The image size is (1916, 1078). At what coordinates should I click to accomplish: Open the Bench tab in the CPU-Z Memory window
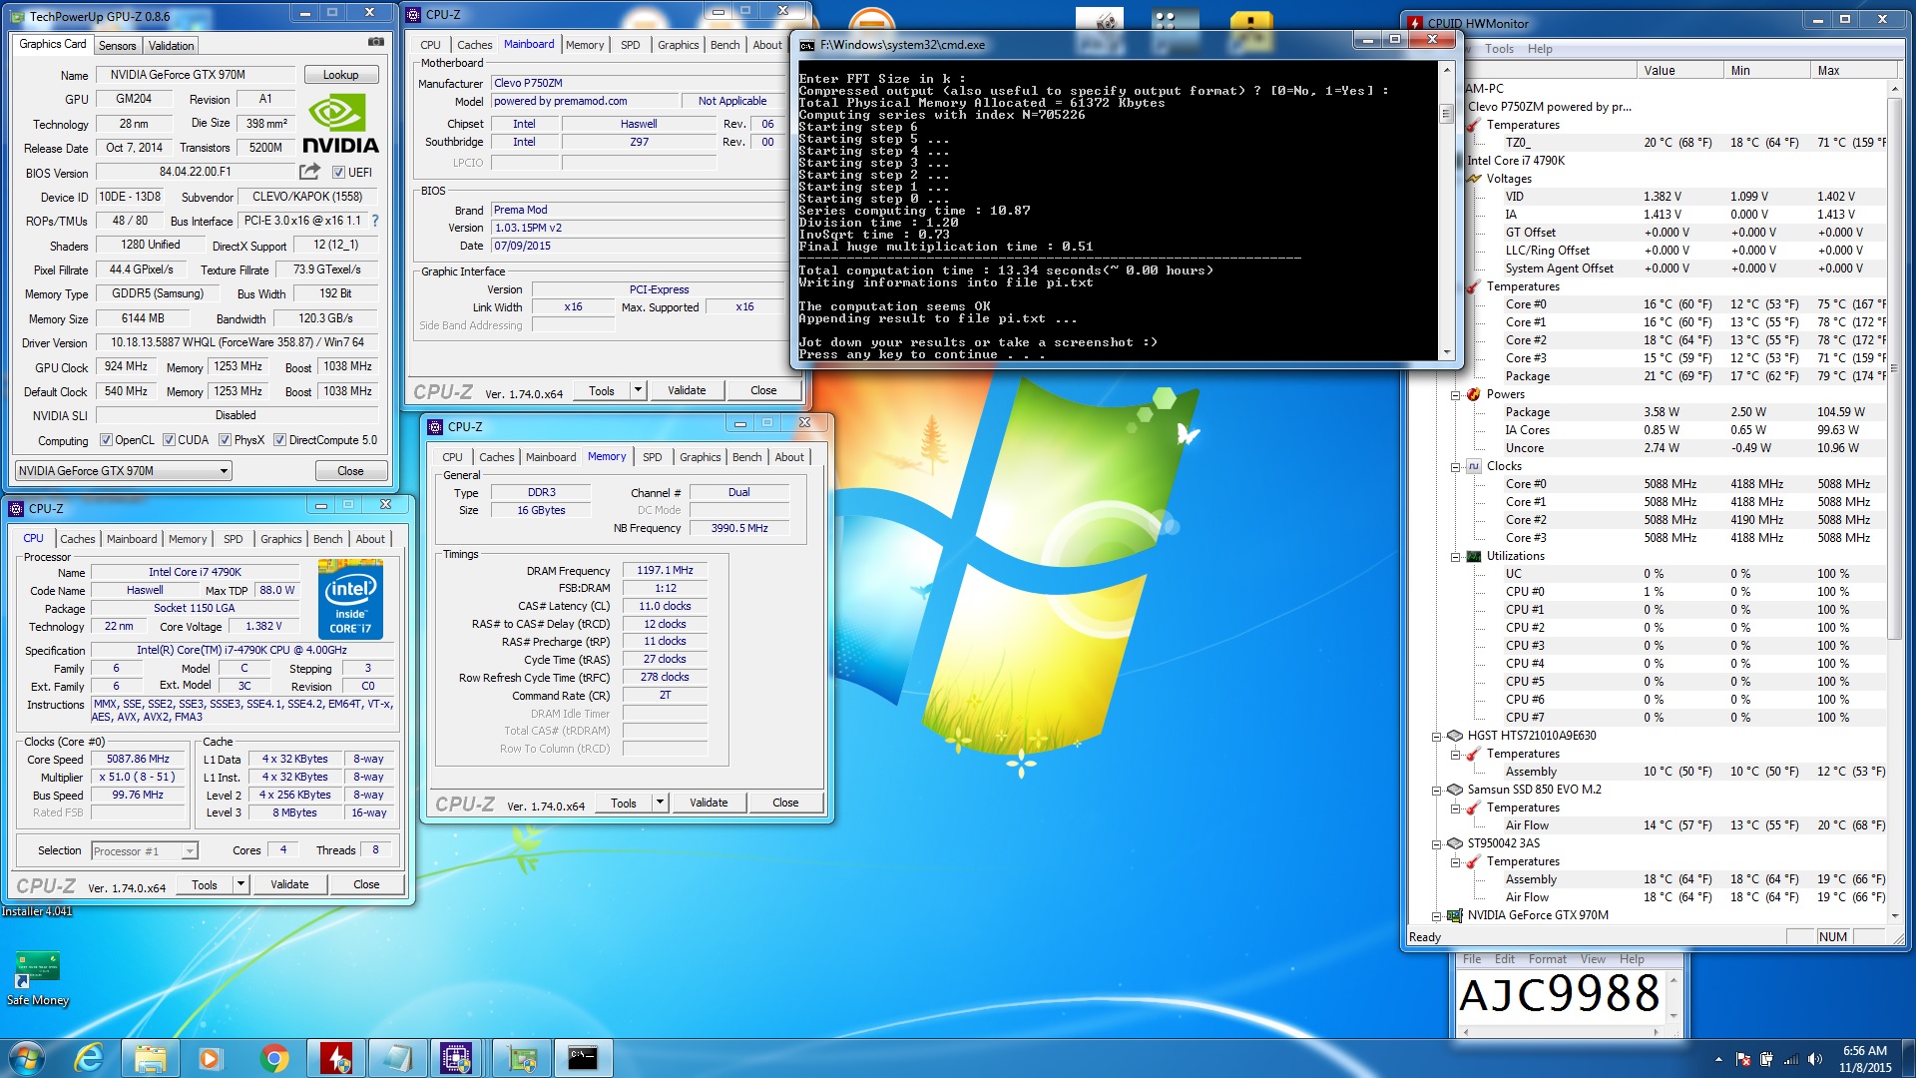pyautogui.click(x=746, y=457)
